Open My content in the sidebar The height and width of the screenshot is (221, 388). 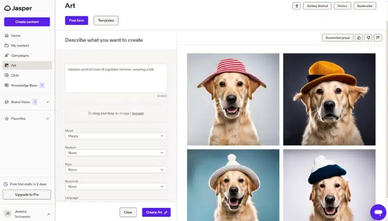(27, 45)
